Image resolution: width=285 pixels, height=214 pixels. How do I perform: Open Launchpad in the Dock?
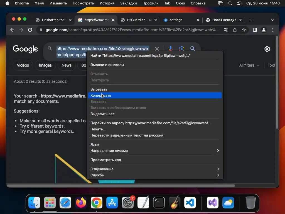pos(50,203)
